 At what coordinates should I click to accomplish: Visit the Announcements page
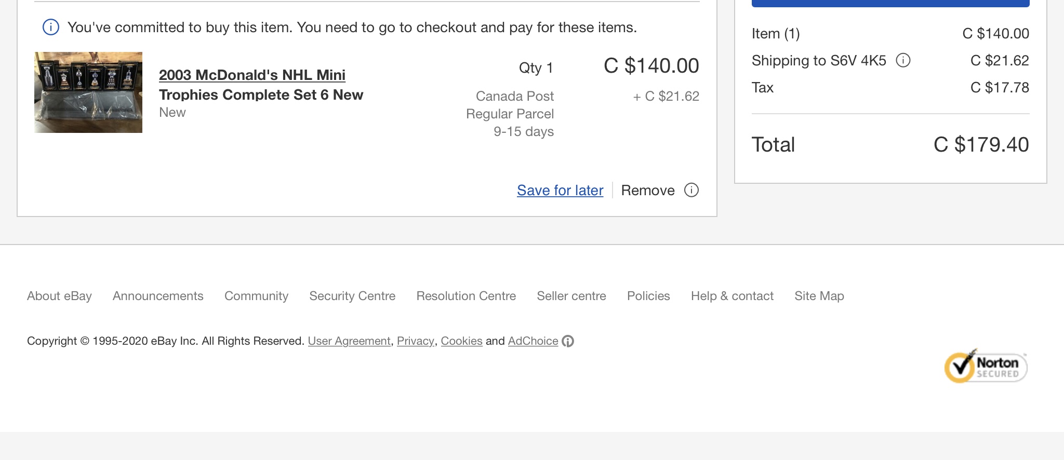coord(157,296)
